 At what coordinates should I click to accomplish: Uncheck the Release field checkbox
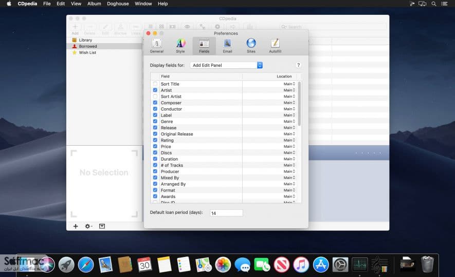155,128
